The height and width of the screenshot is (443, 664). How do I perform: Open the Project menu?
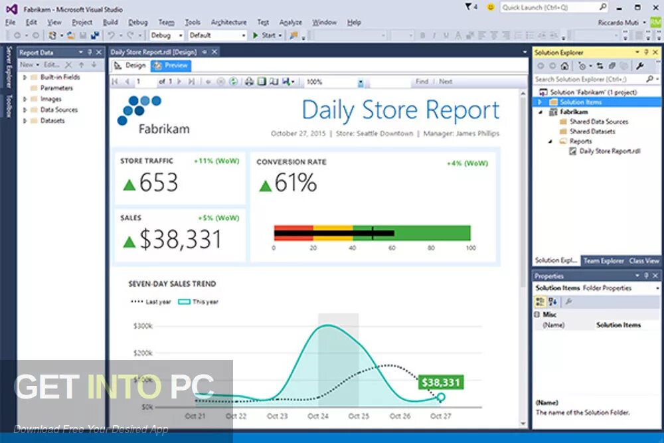coord(82,23)
